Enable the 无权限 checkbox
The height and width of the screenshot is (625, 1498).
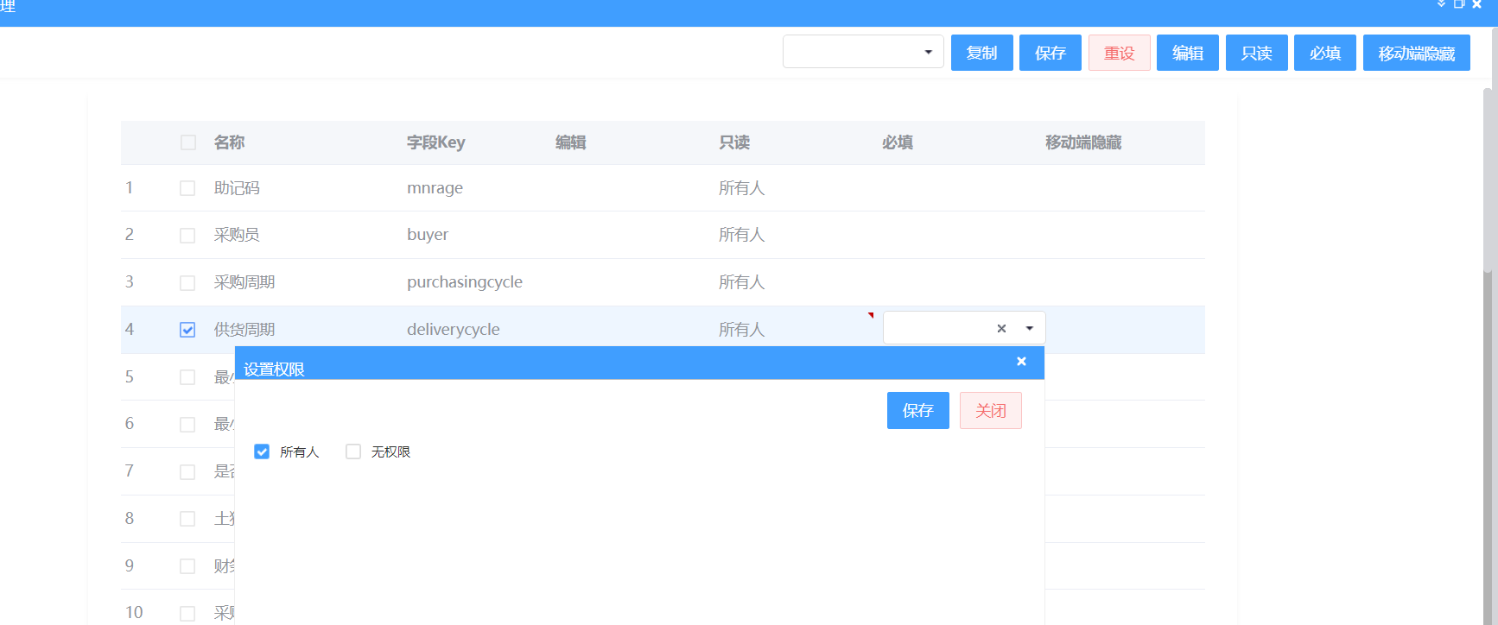353,451
